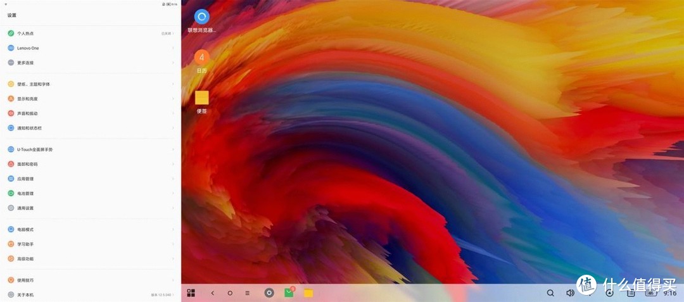Open the green app with notification badge
This screenshot has height=302, width=684.
coord(289,293)
